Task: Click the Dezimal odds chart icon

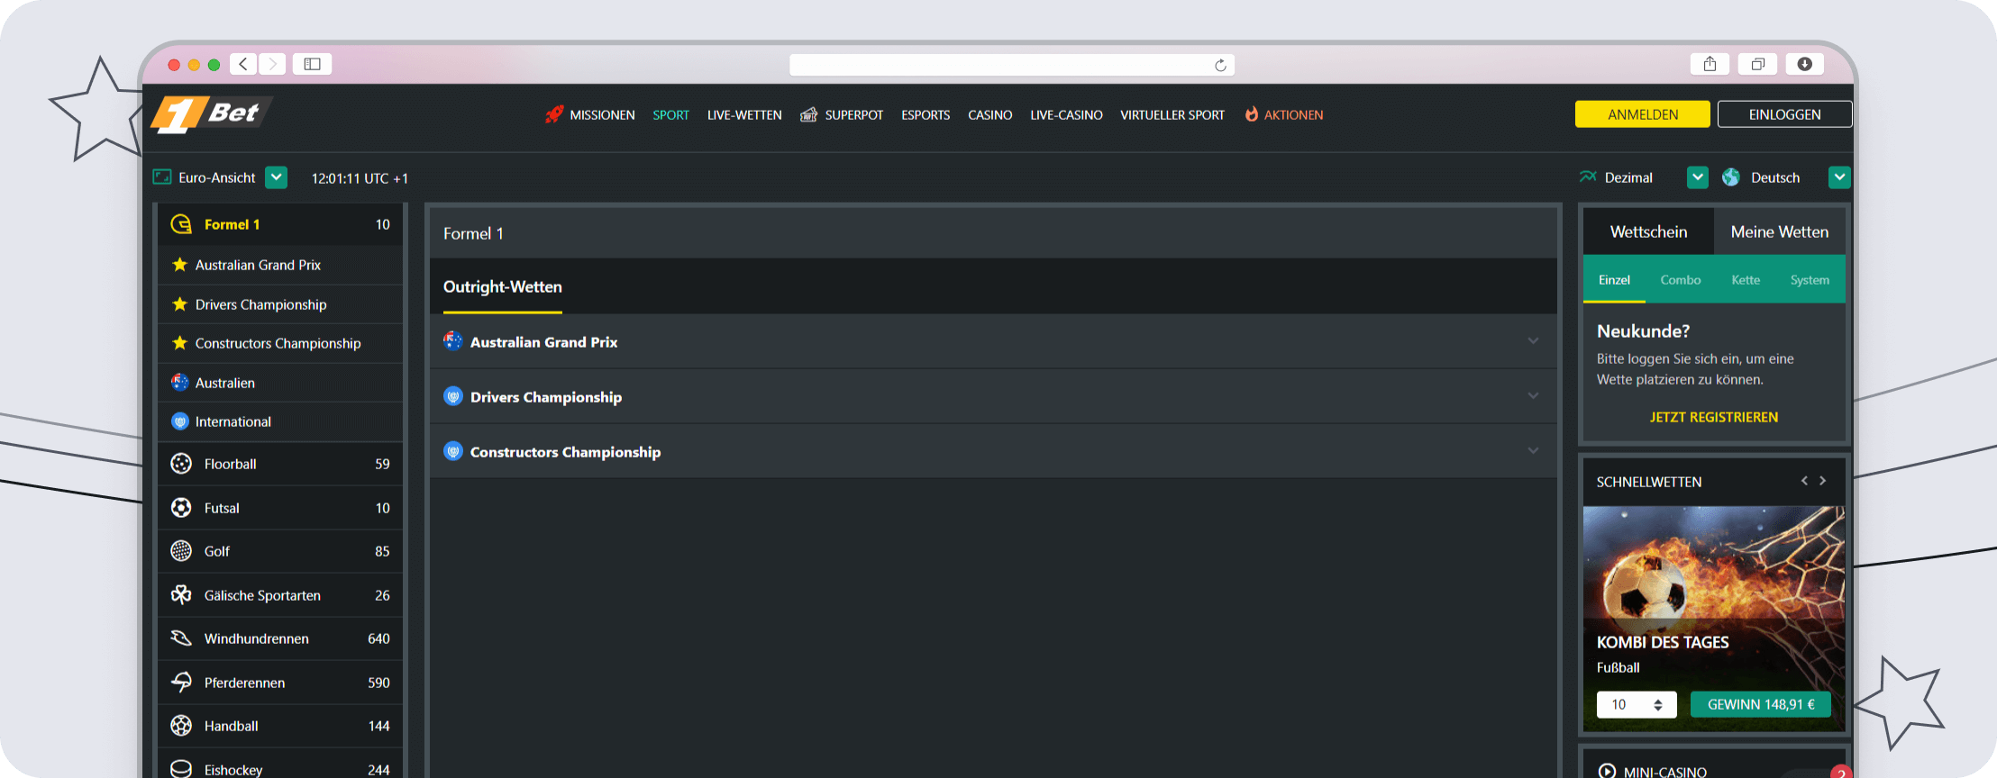Action: 1588,177
